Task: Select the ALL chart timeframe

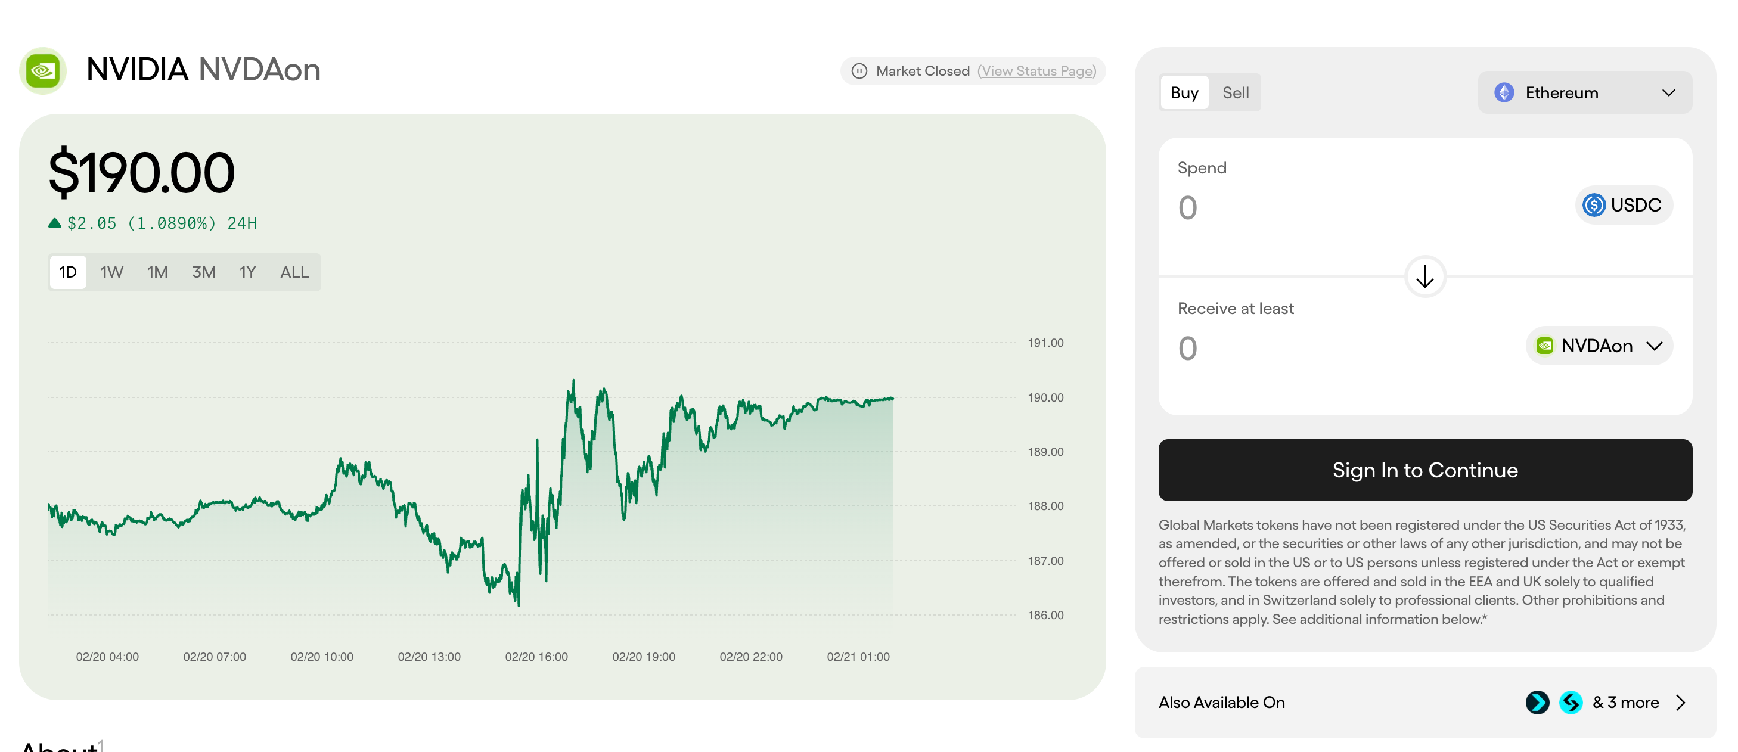Action: coord(294,272)
